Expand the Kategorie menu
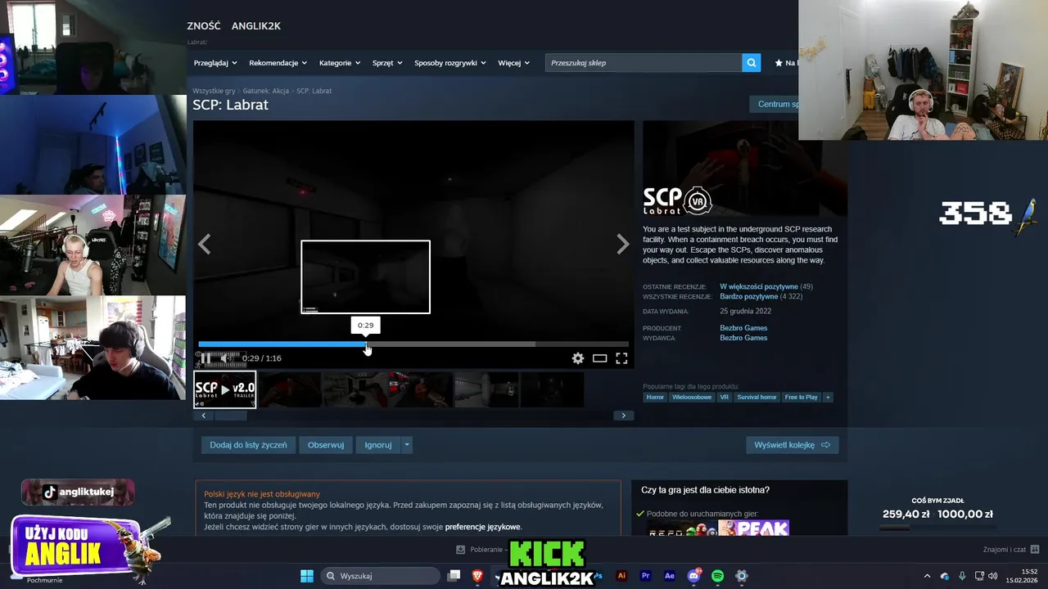Viewport: 1048px width, 589px height. pos(340,63)
